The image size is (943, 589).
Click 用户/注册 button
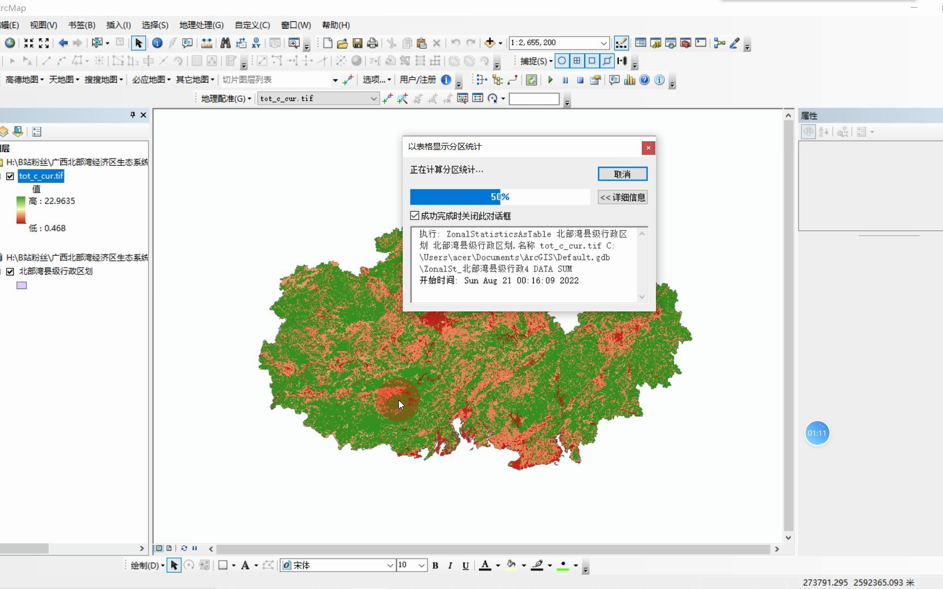pyautogui.click(x=417, y=80)
